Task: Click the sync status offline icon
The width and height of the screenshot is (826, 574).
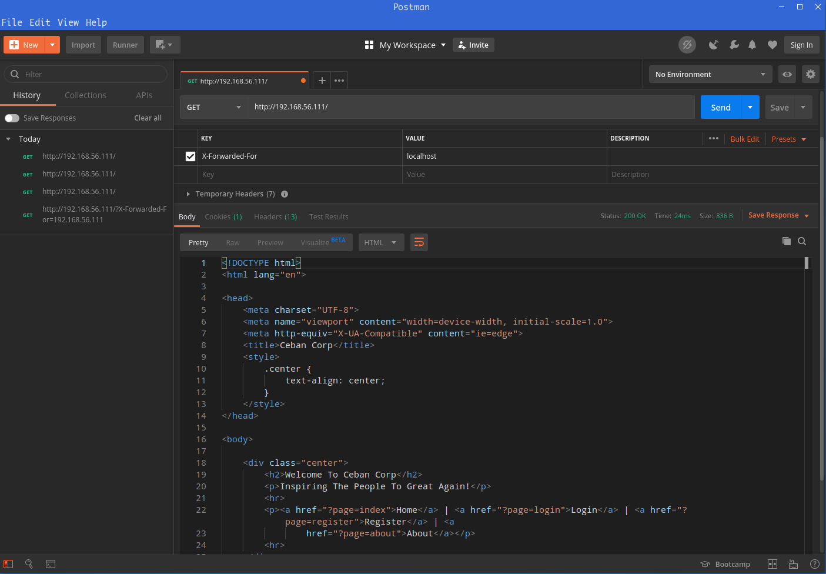Action: point(687,45)
